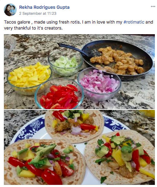
Task: Click the glass bowl at photo's top-left corner
Action: tap(10, 45)
